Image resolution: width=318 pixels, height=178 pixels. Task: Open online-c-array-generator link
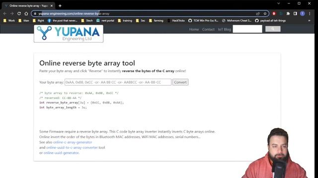(73, 142)
